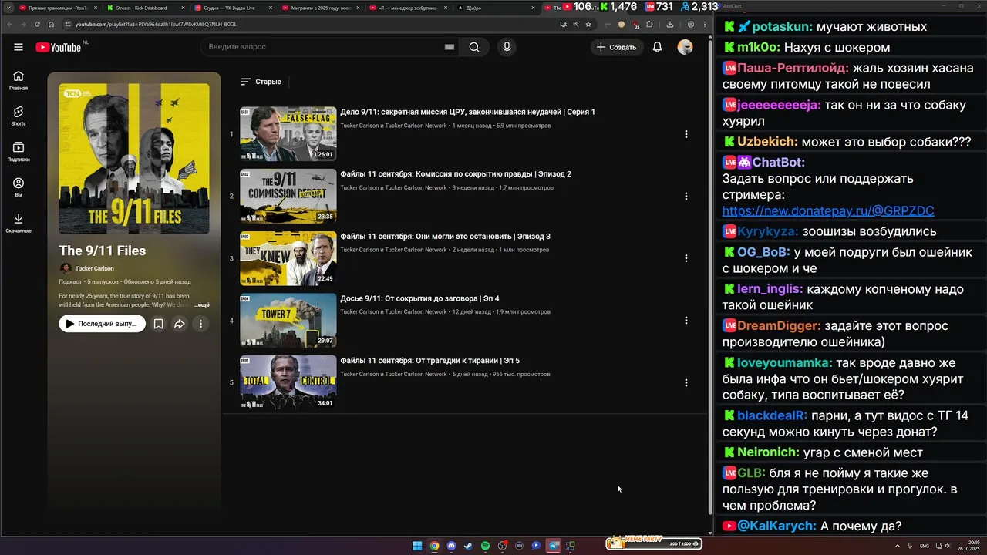The height and width of the screenshot is (555, 987).
Task: Click the browser address bar URL
Action: point(156,24)
